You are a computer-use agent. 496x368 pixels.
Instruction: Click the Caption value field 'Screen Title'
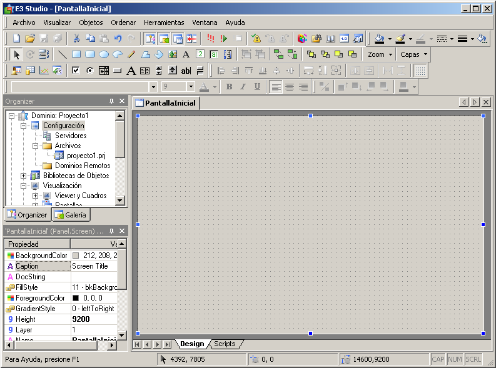[x=91, y=266]
